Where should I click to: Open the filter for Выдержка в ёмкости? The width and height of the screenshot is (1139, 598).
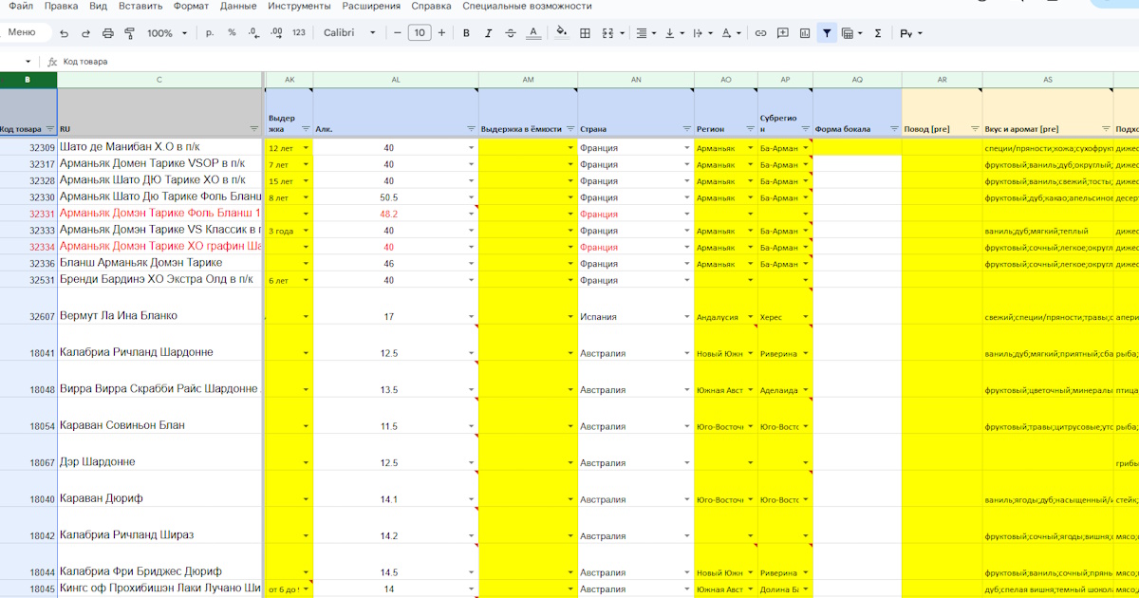point(570,128)
